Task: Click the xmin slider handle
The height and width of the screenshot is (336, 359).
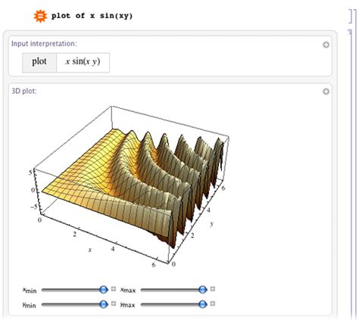Action: [x=104, y=289]
